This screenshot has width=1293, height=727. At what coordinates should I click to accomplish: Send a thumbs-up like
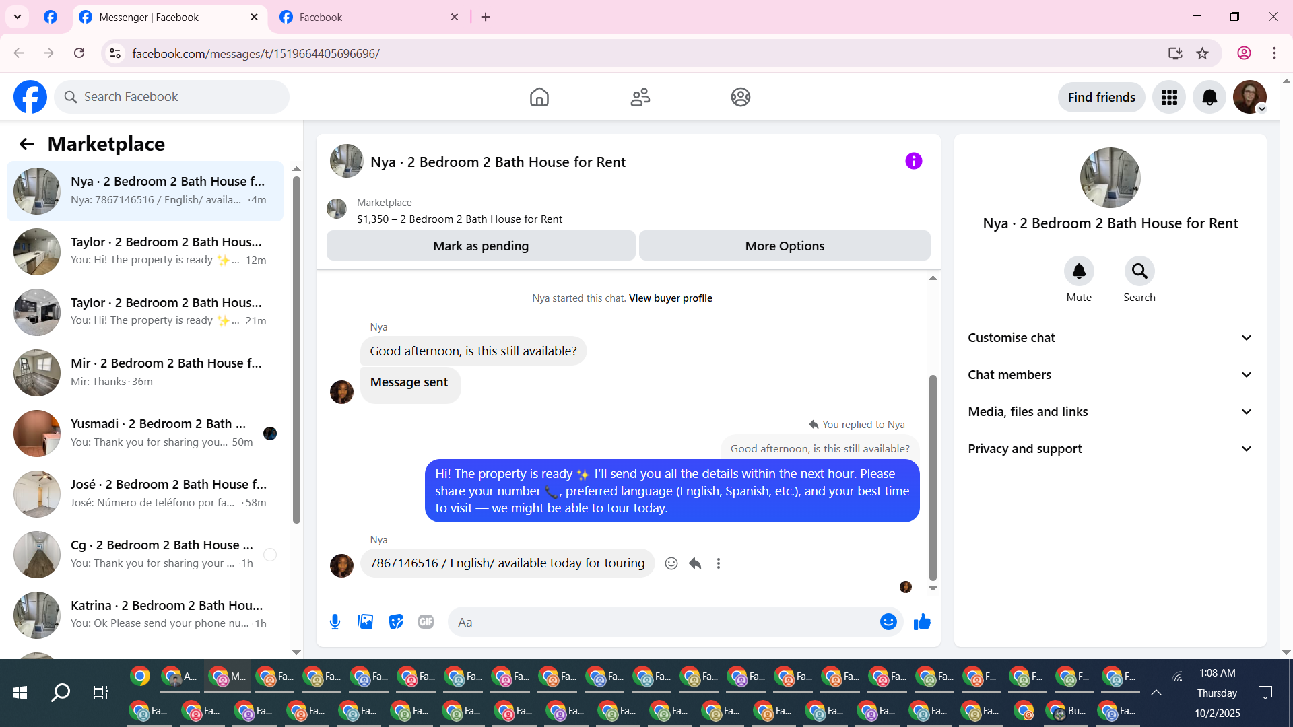pos(922,622)
